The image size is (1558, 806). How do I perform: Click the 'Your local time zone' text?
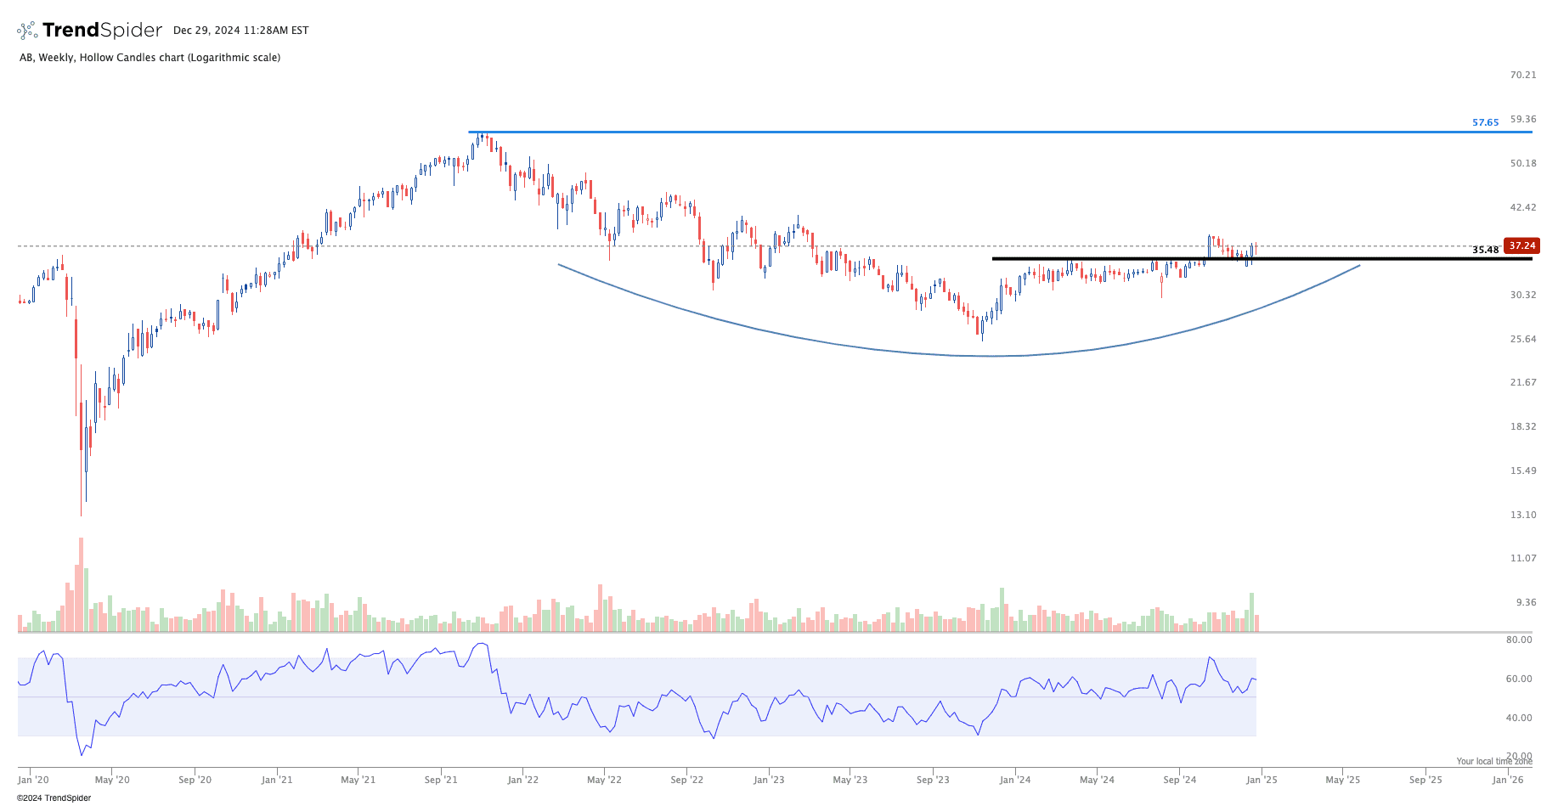[1494, 761]
